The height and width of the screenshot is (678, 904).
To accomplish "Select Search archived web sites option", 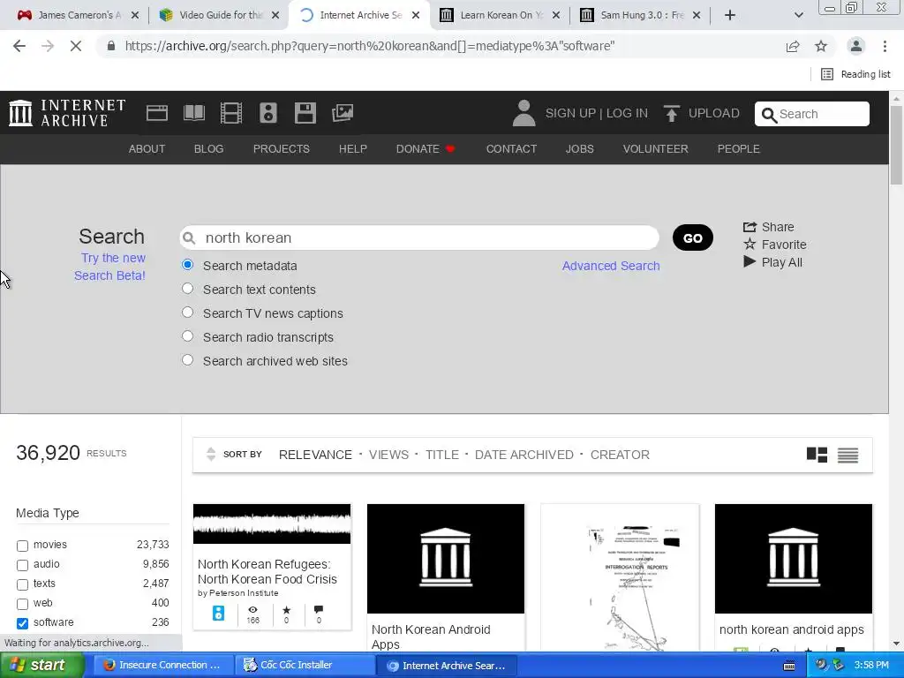I will coord(187,360).
